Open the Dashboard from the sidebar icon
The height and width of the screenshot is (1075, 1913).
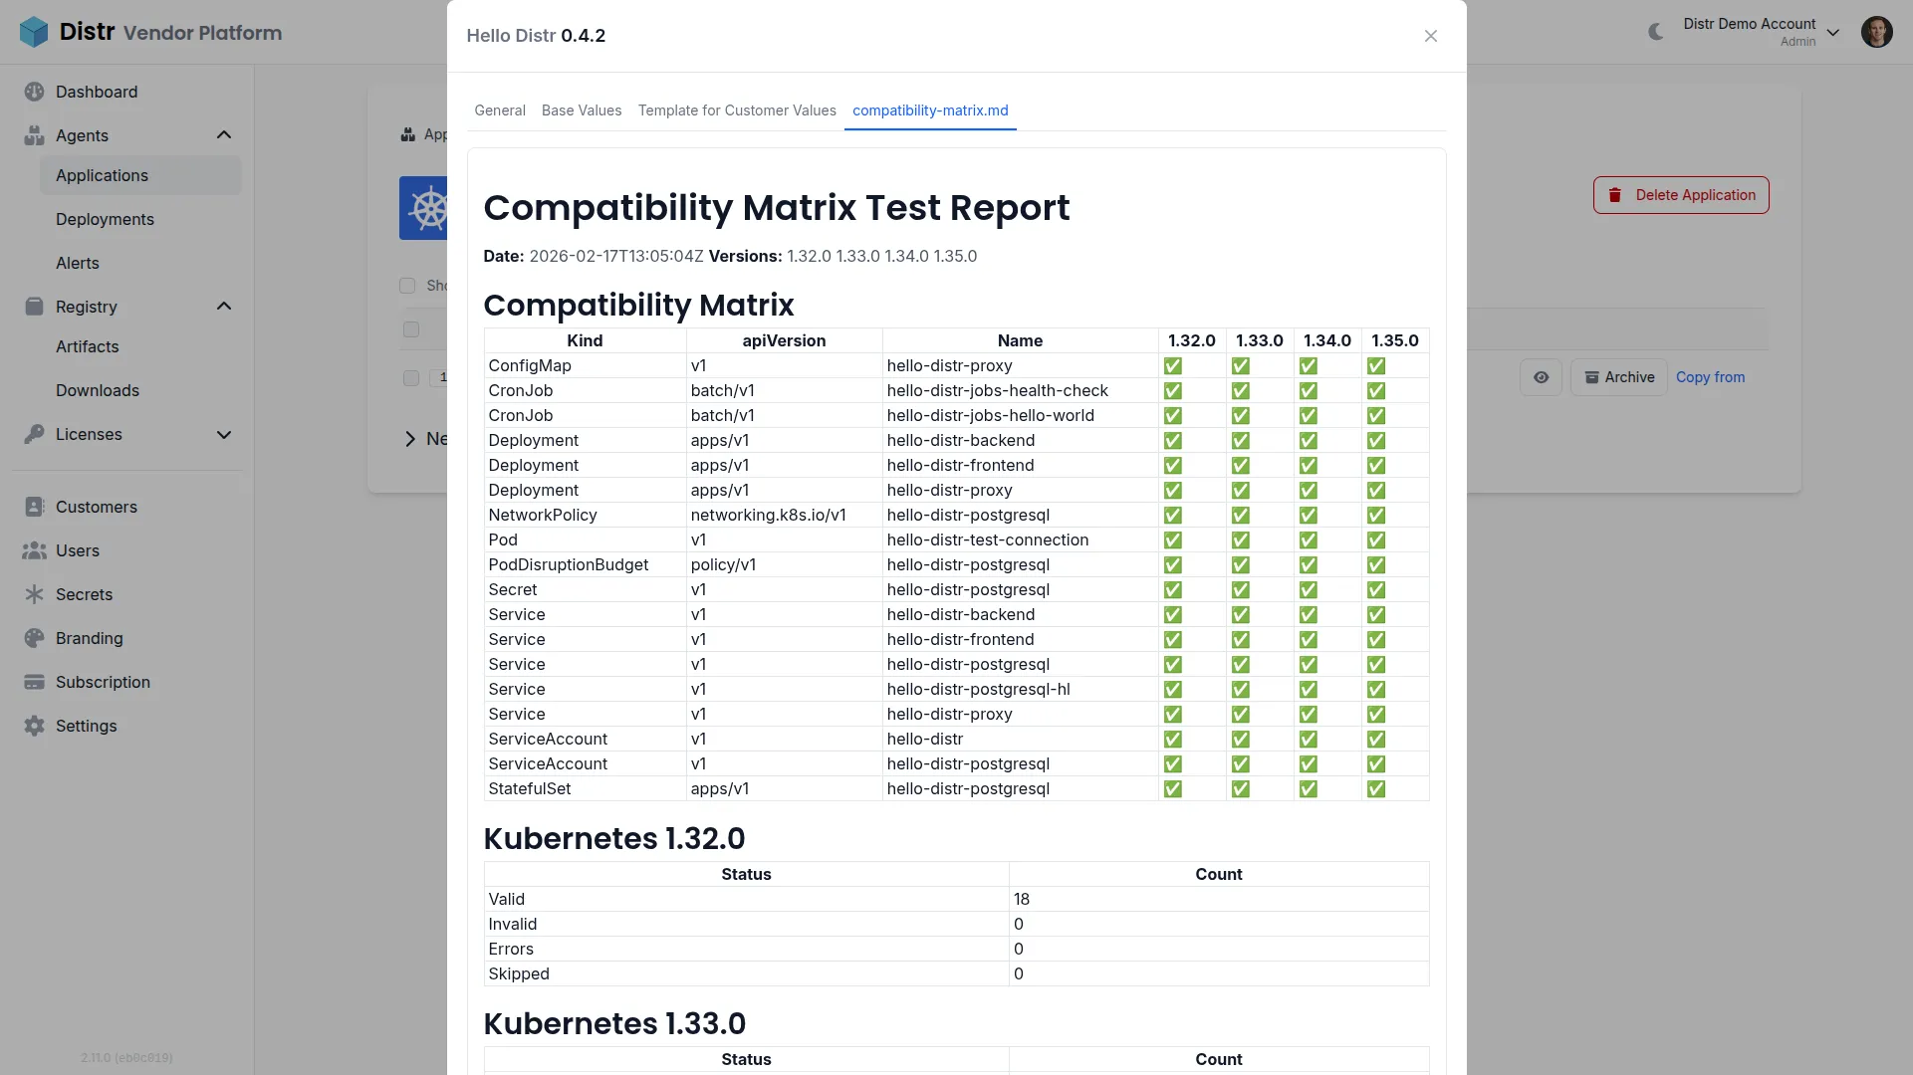click(x=35, y=92)
